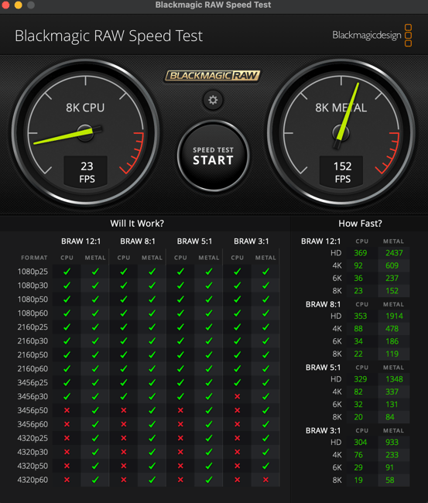428x503 pixels.
Task: Click the 933 HD Metal value under BRAW 3:1
Action: pyautogui.click(x=392, y=443)
